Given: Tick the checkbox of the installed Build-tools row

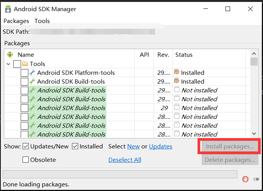Looking at the screenshot, I should tap(25, 81).
